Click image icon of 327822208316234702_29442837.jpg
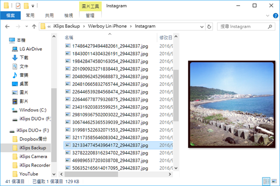 [68, 153]
